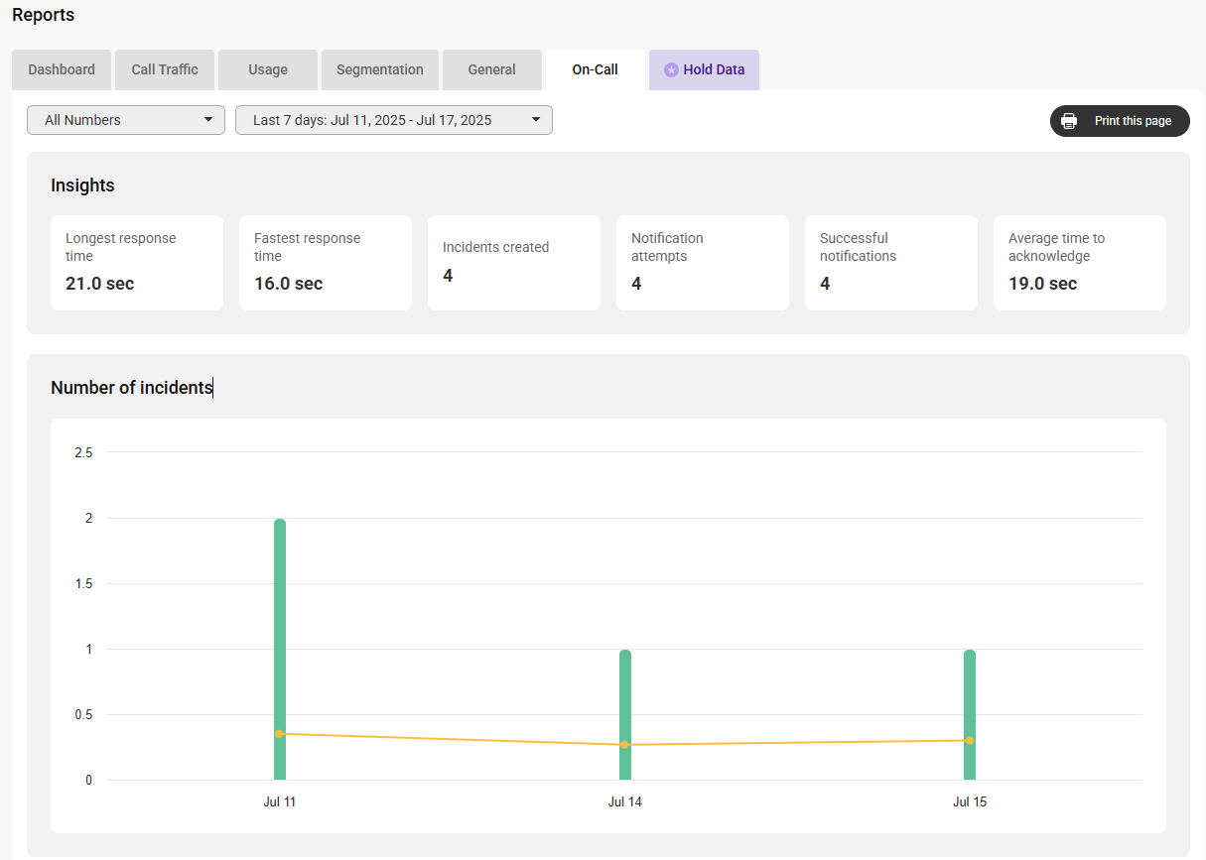Open the All Numbers dropdown
The height and width of the screenshot is (860, 1206).
point(126,120)
